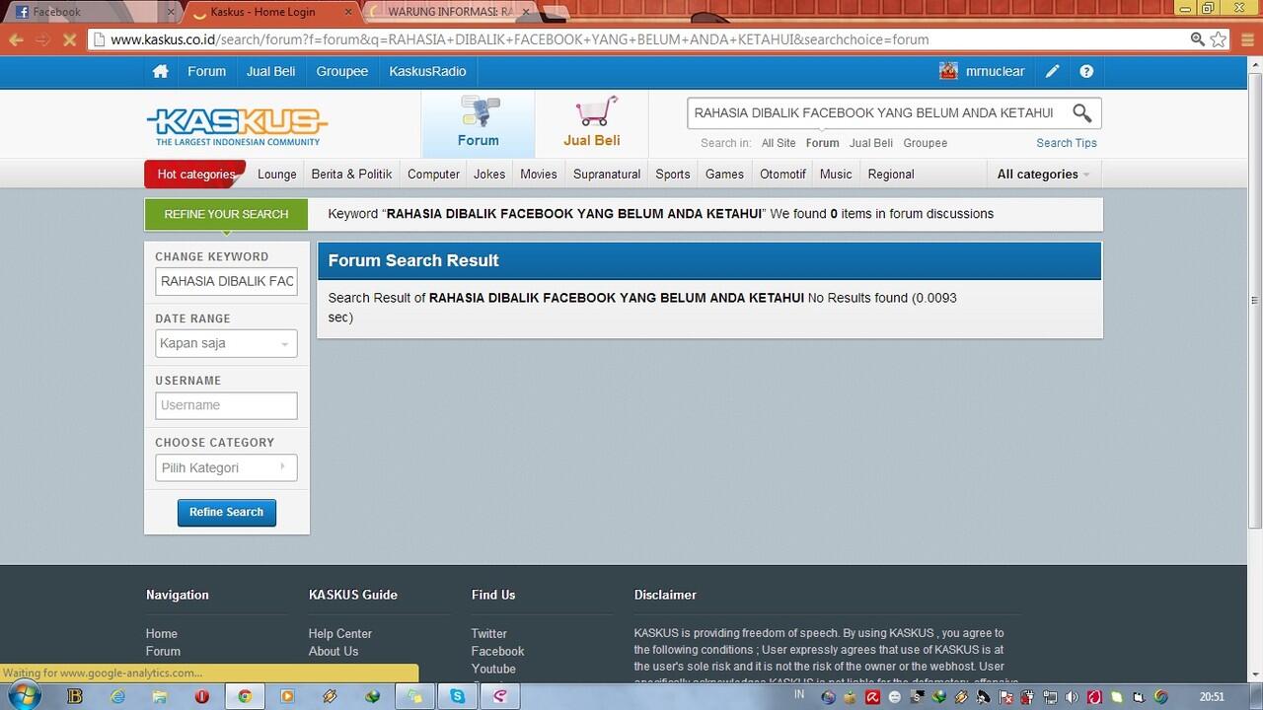Open Help Center footer link
The width and height of the screenshot is (1263, 710).
coord(340,633)
